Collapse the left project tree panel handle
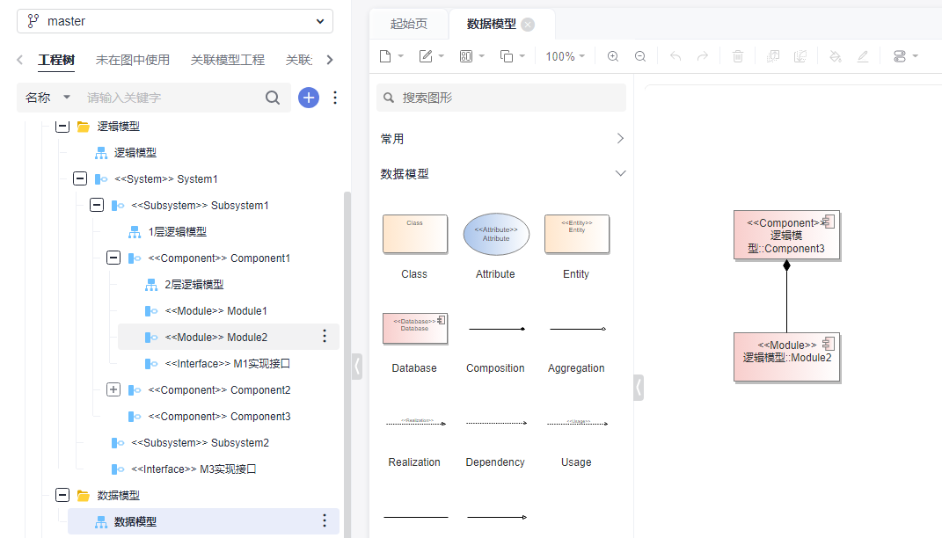The image size is (942, 538). tap(357, 367)
